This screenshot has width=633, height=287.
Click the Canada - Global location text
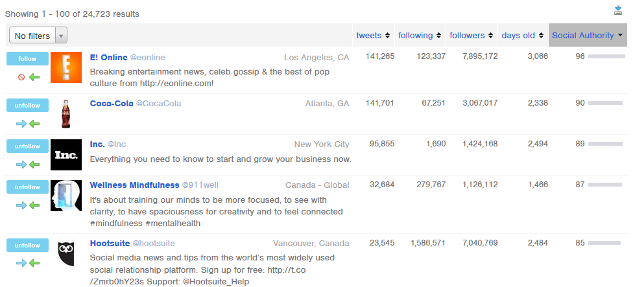coord(317,185)
